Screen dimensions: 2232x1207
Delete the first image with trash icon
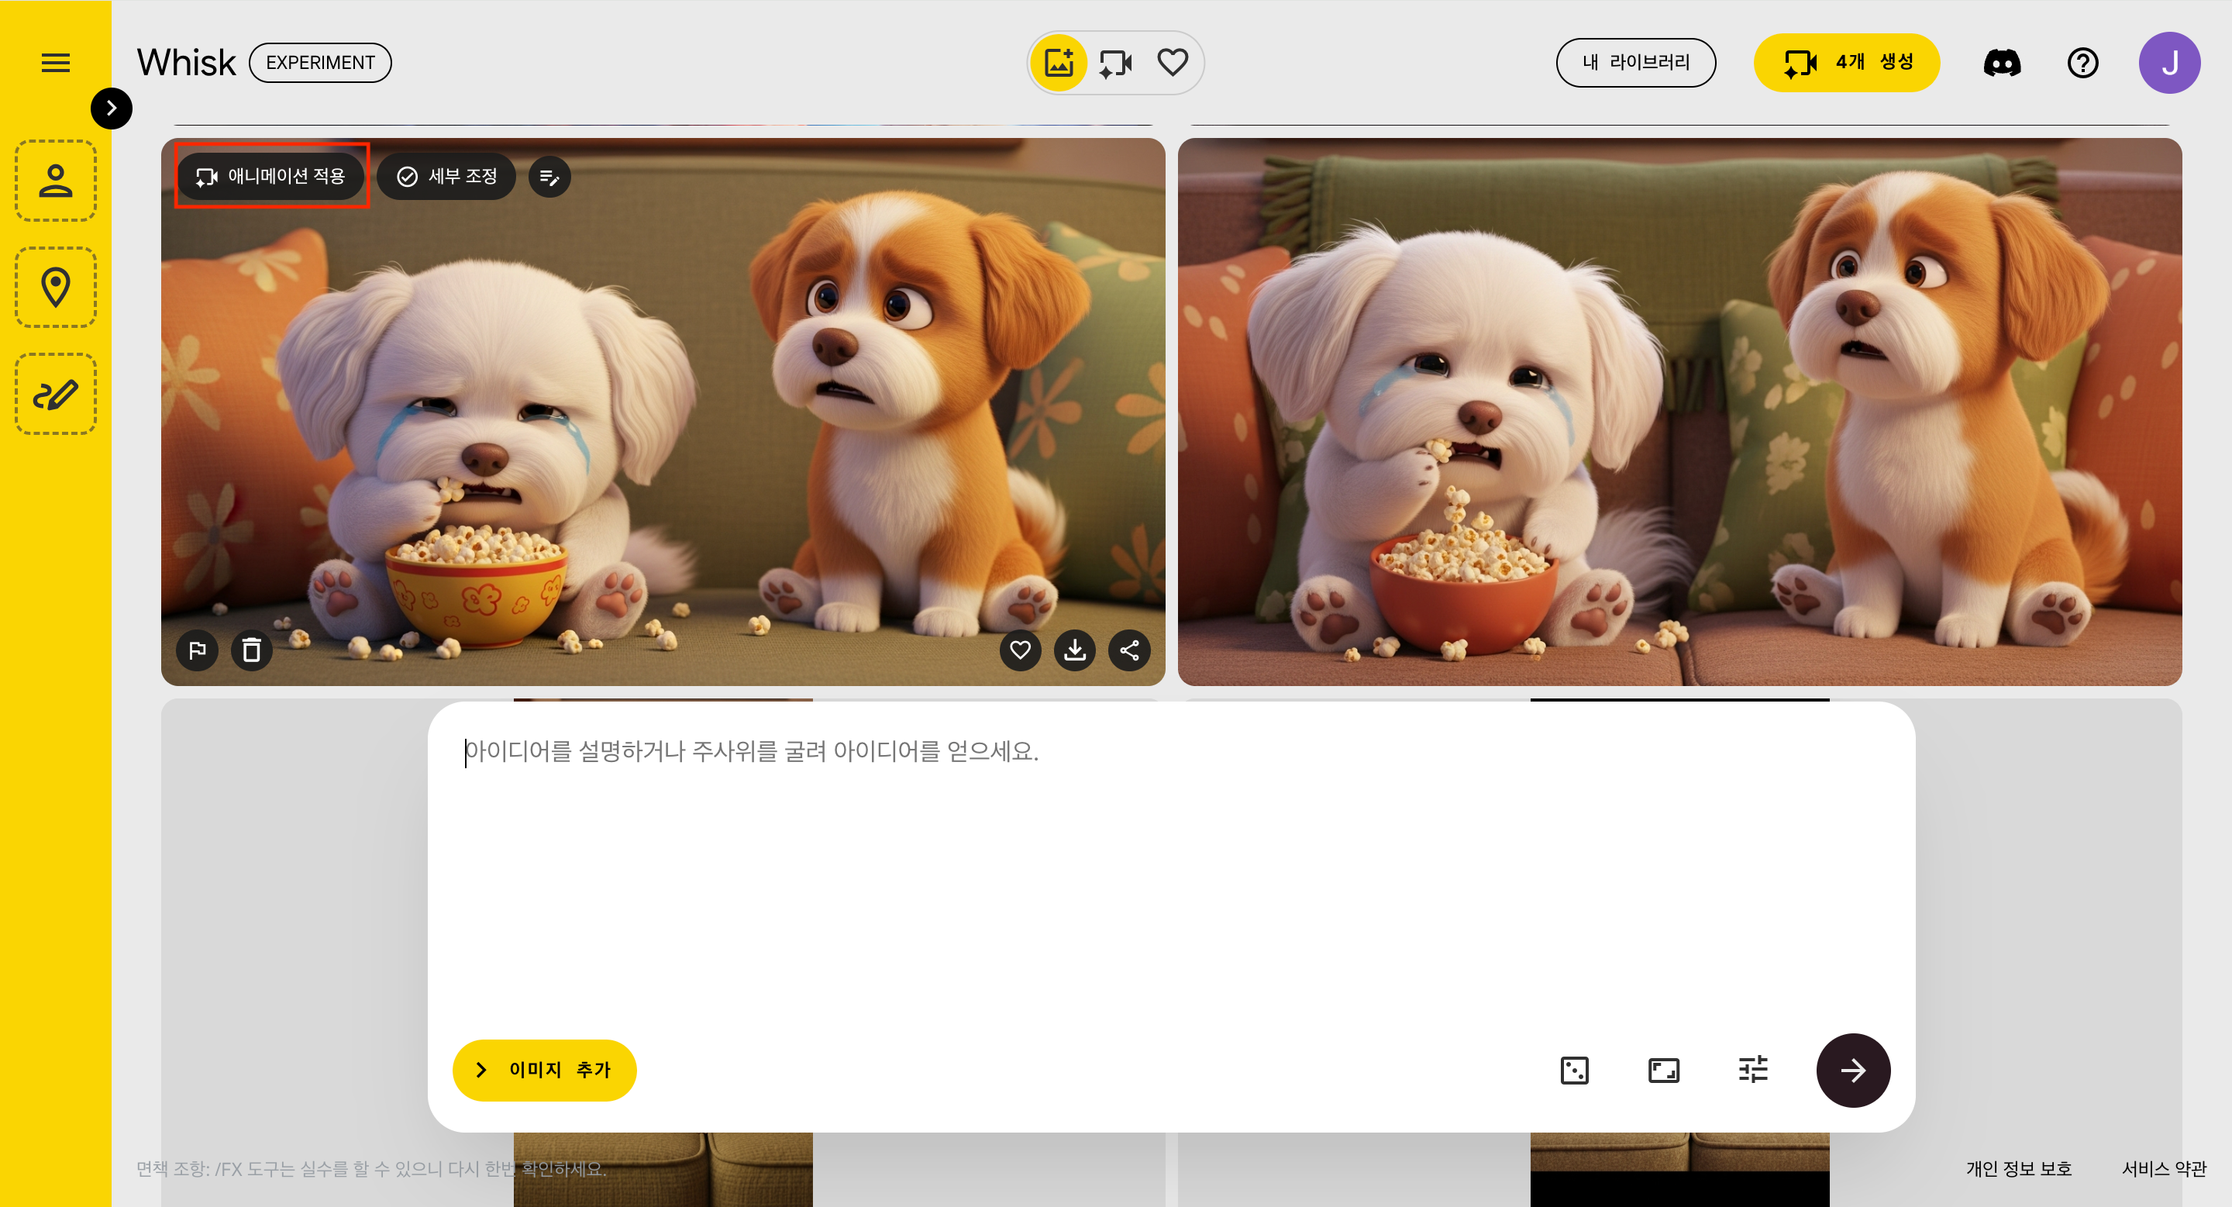(251, 649)
